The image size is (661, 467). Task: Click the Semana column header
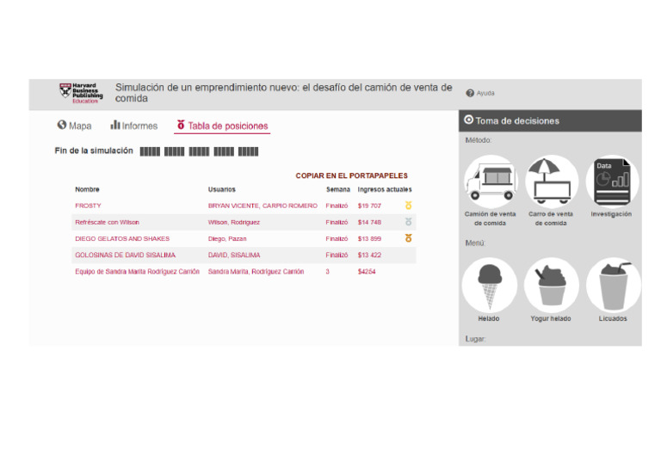[337, 189]
